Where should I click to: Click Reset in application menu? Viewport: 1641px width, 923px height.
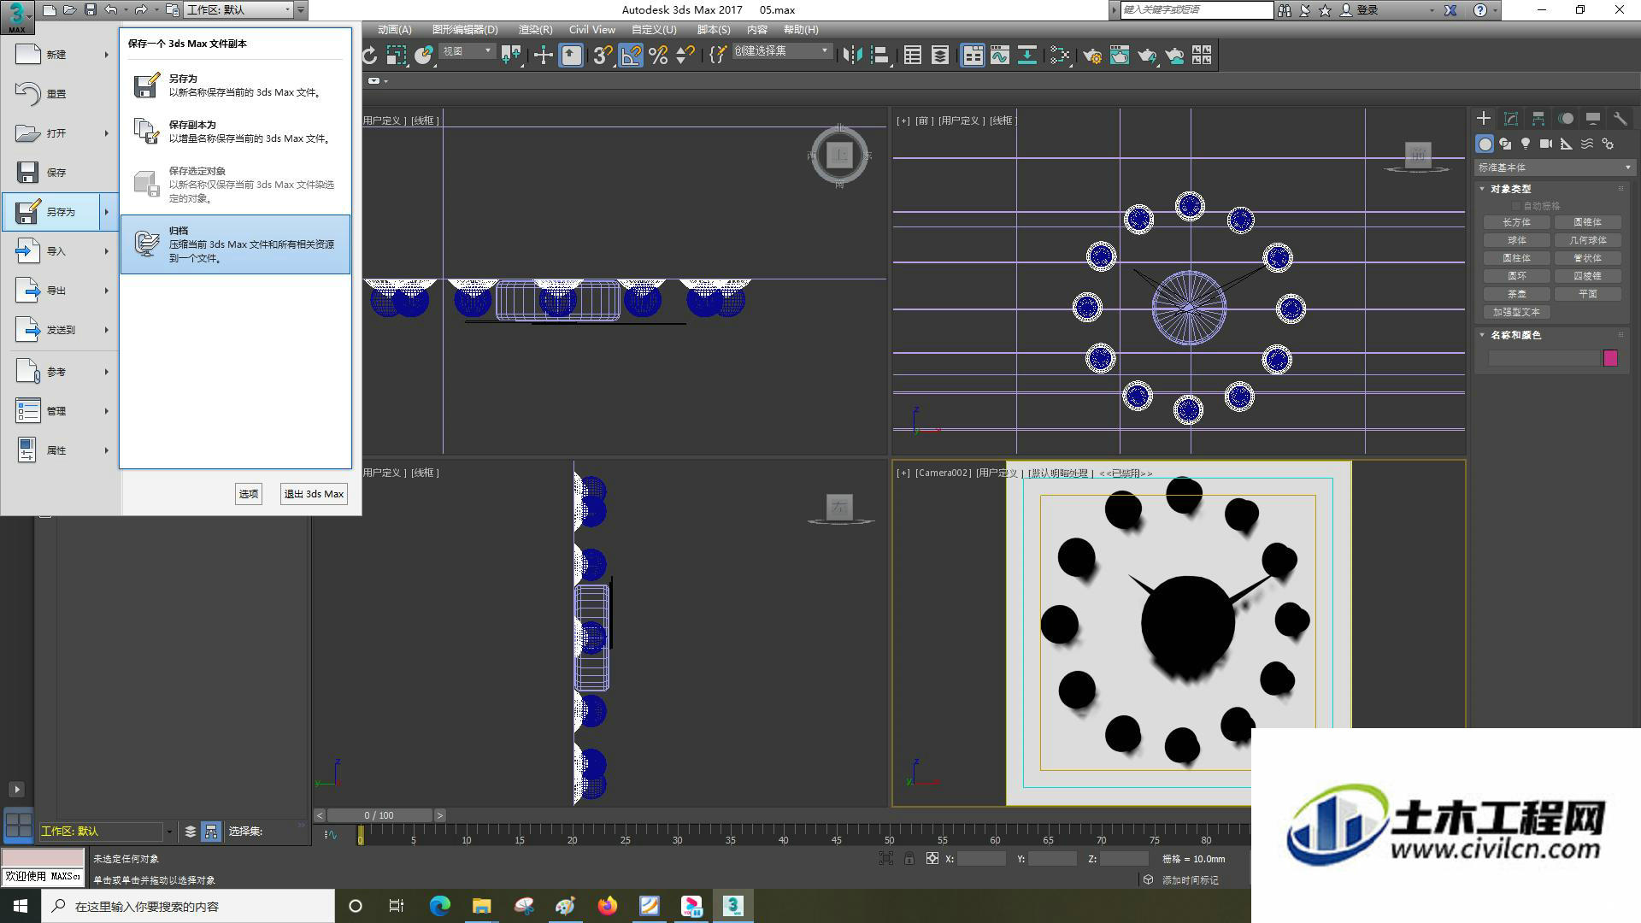[58, 94]
